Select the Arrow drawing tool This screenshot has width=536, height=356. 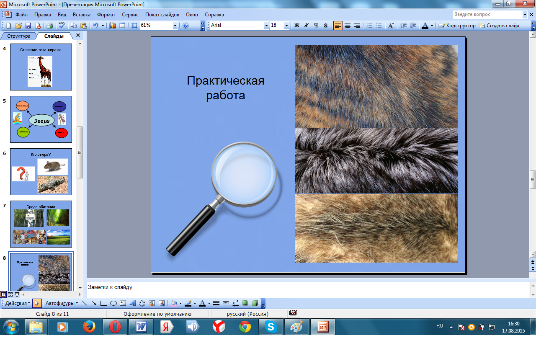tap(94, 303)
